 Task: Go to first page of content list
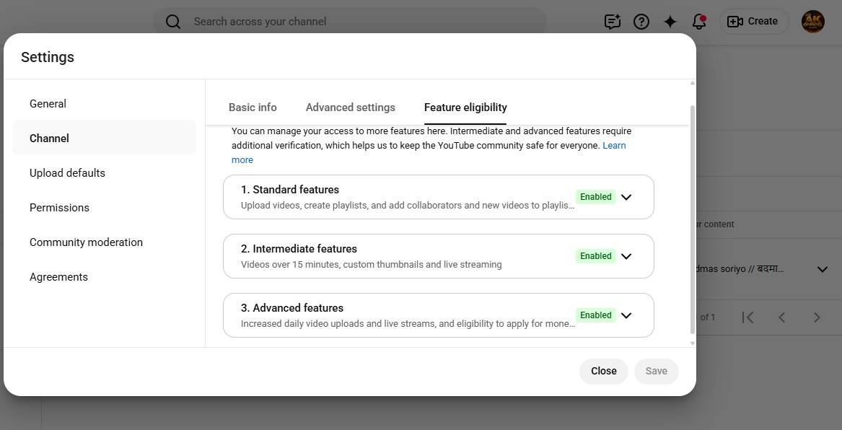click(748, 317)
